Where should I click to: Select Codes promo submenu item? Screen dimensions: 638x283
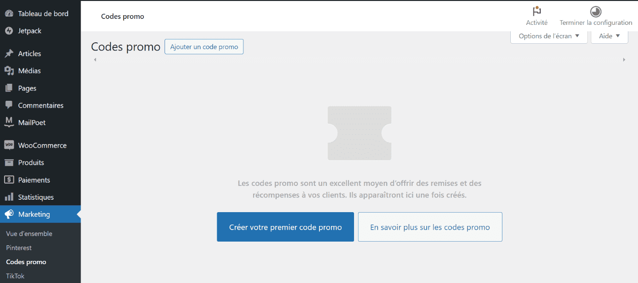(x=26, y=262)
